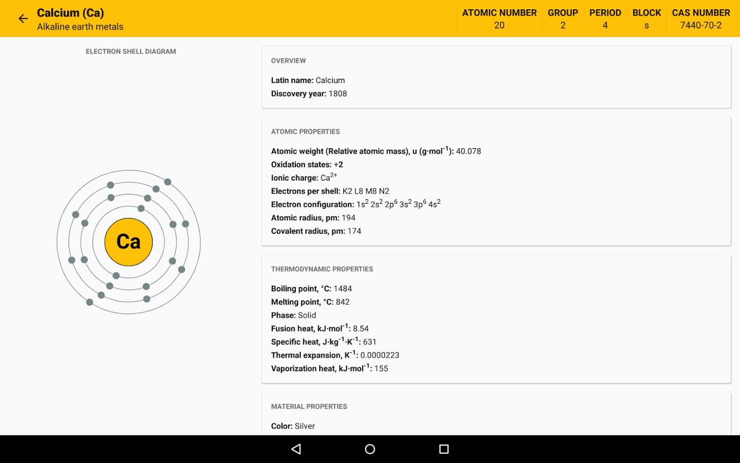Tap the back arrow beside Calcium title
740x463 pixels.
[23, 19]
